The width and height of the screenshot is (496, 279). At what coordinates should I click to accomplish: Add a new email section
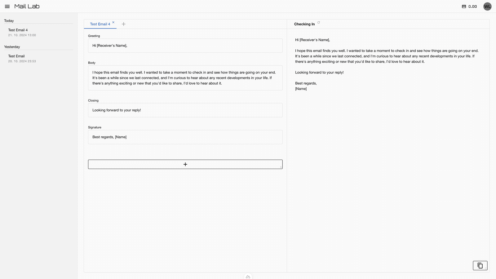click(185, 164)
